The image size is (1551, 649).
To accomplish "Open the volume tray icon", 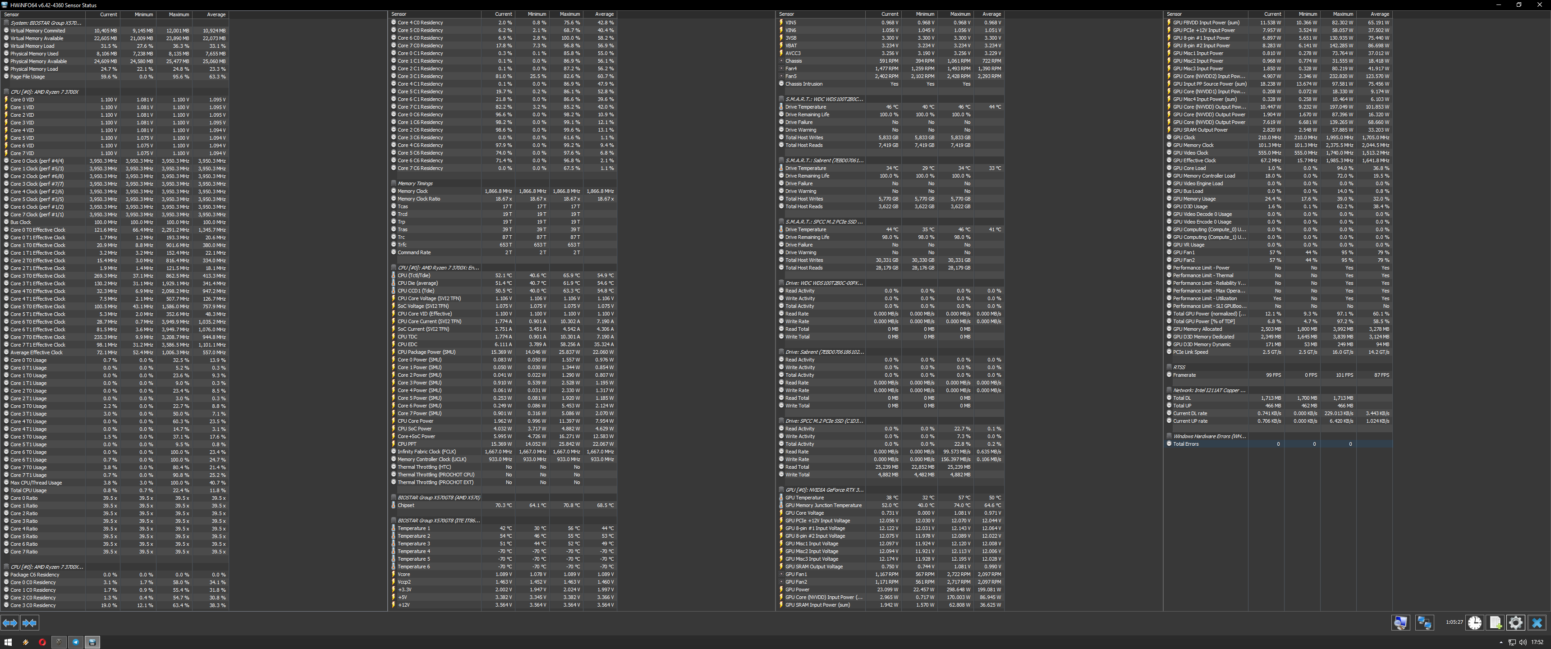I will click(x=1522, y=642).
